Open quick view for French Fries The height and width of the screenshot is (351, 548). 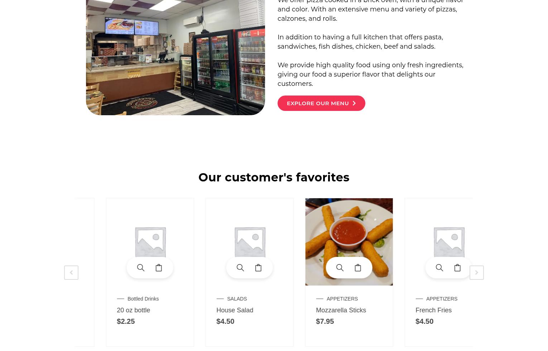(439, 268)
